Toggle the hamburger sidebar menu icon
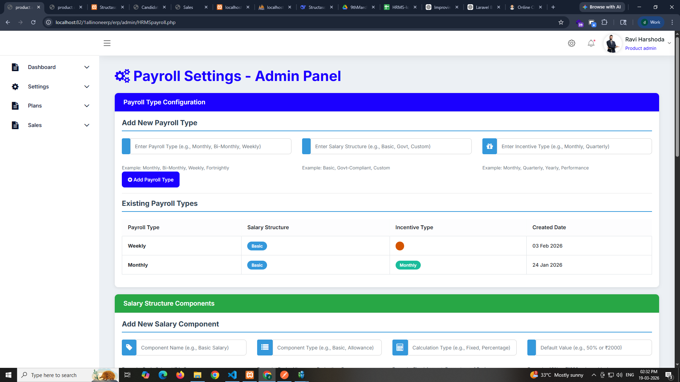 (107, 43)
